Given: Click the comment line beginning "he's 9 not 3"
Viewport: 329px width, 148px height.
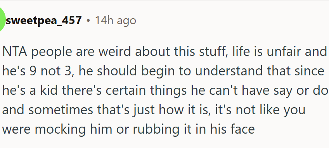Looking at the screenshot, I should (163, 71).
